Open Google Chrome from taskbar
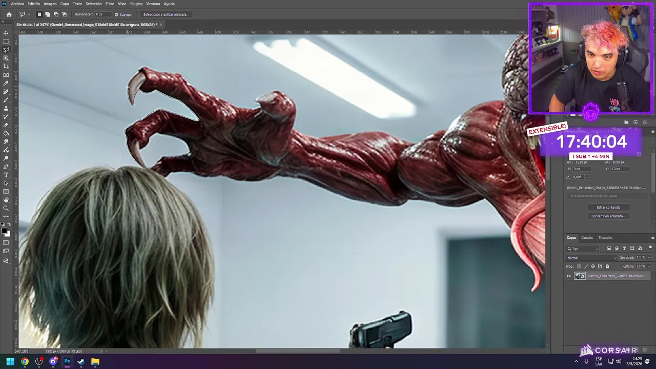Image resolution: width=656 pixels, height=369 pixels. tap(25, 361)
